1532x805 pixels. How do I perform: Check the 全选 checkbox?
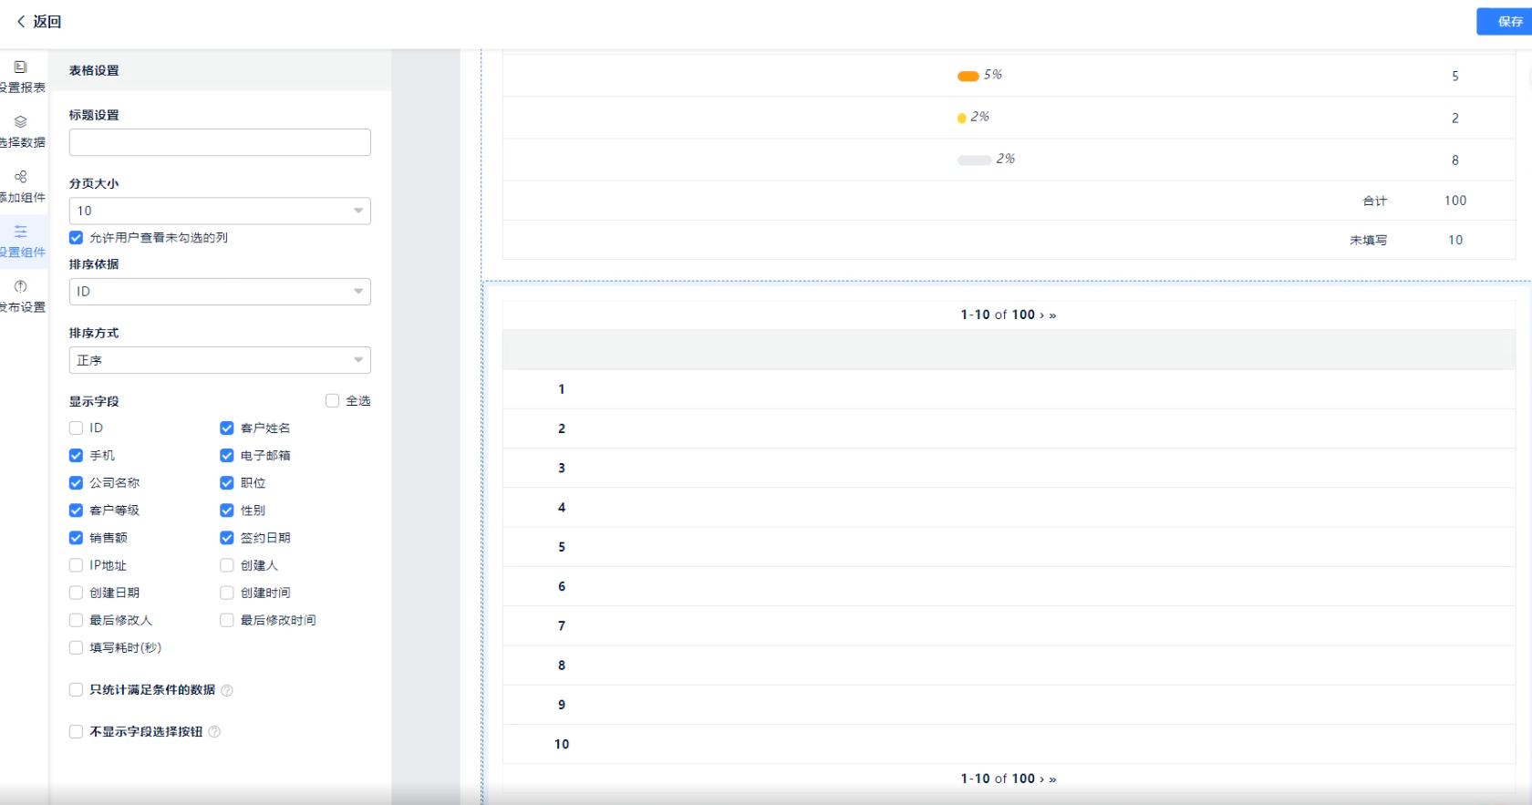(x=333, y=401)
